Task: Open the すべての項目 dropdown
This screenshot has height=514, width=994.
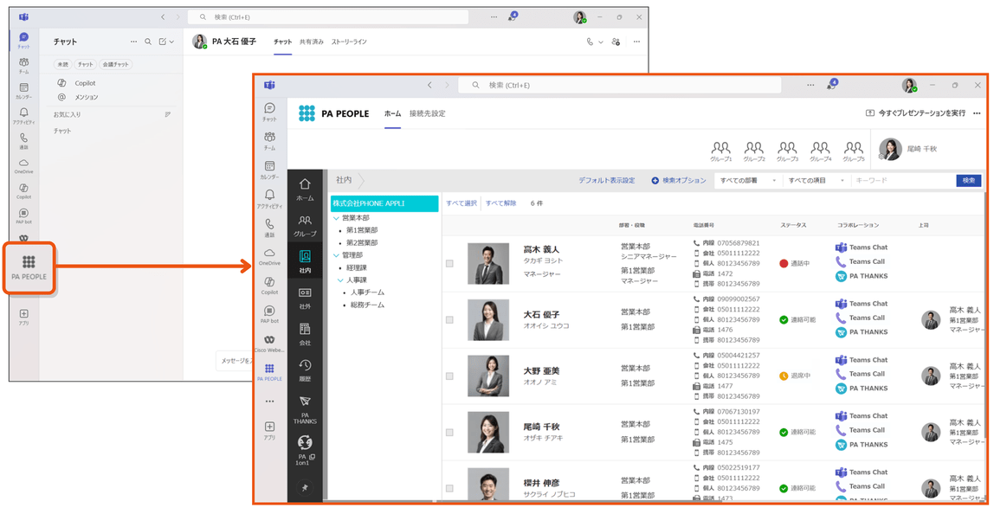Action: (x=816, y=181)
